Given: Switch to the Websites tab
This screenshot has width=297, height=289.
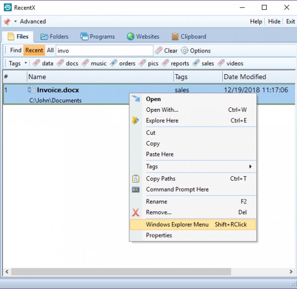Looking at the screenshot, I should (x=143, y=36).
